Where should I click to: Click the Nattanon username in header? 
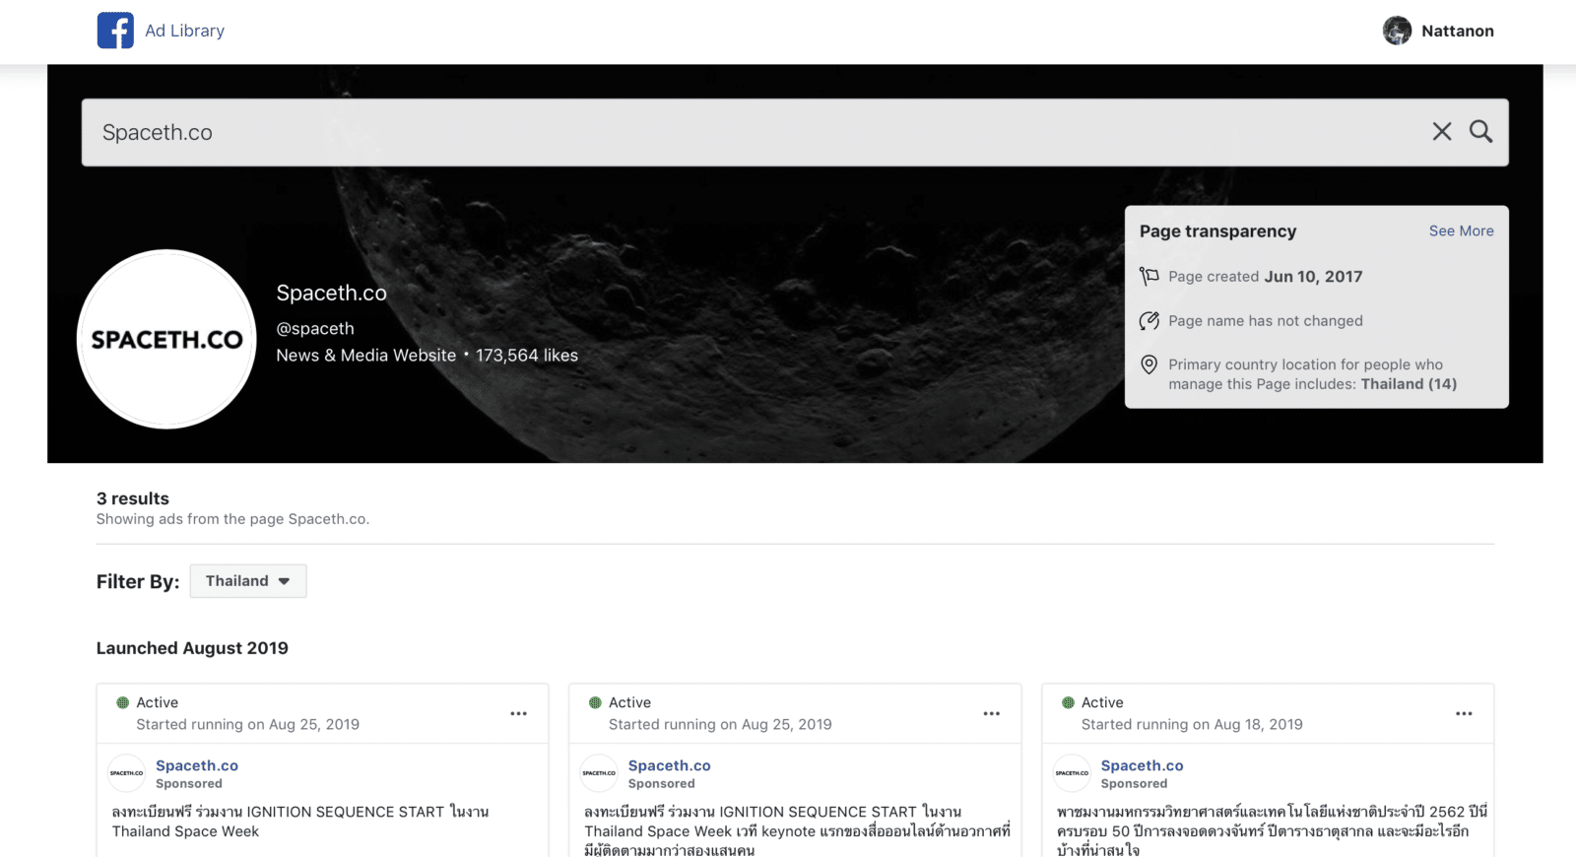1457,31
